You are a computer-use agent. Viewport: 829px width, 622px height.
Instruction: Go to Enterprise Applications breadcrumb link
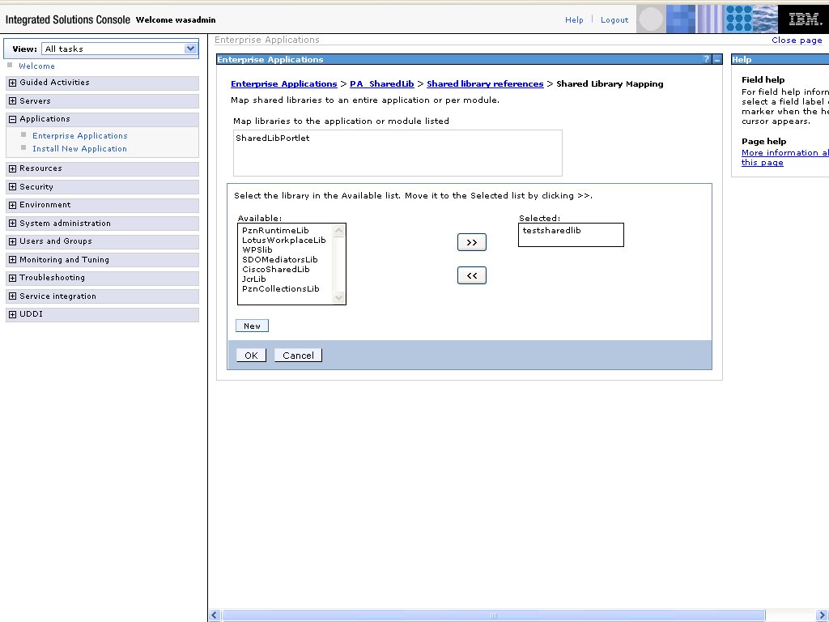pyautogui.click(x=284, y=84)
